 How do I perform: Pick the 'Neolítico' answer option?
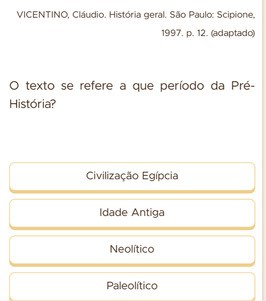[x=132, y=249]
